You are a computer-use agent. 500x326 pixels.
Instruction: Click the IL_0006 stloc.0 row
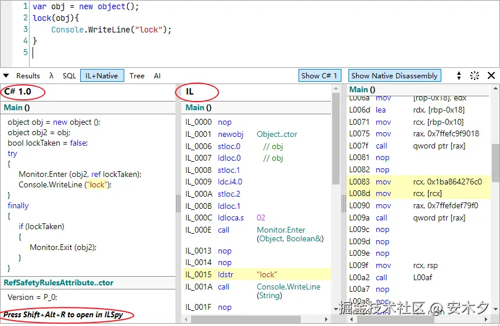click(234, 146)
